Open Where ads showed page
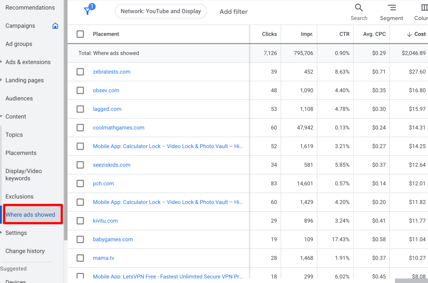The image size is (428, 283). click(30, 215)
